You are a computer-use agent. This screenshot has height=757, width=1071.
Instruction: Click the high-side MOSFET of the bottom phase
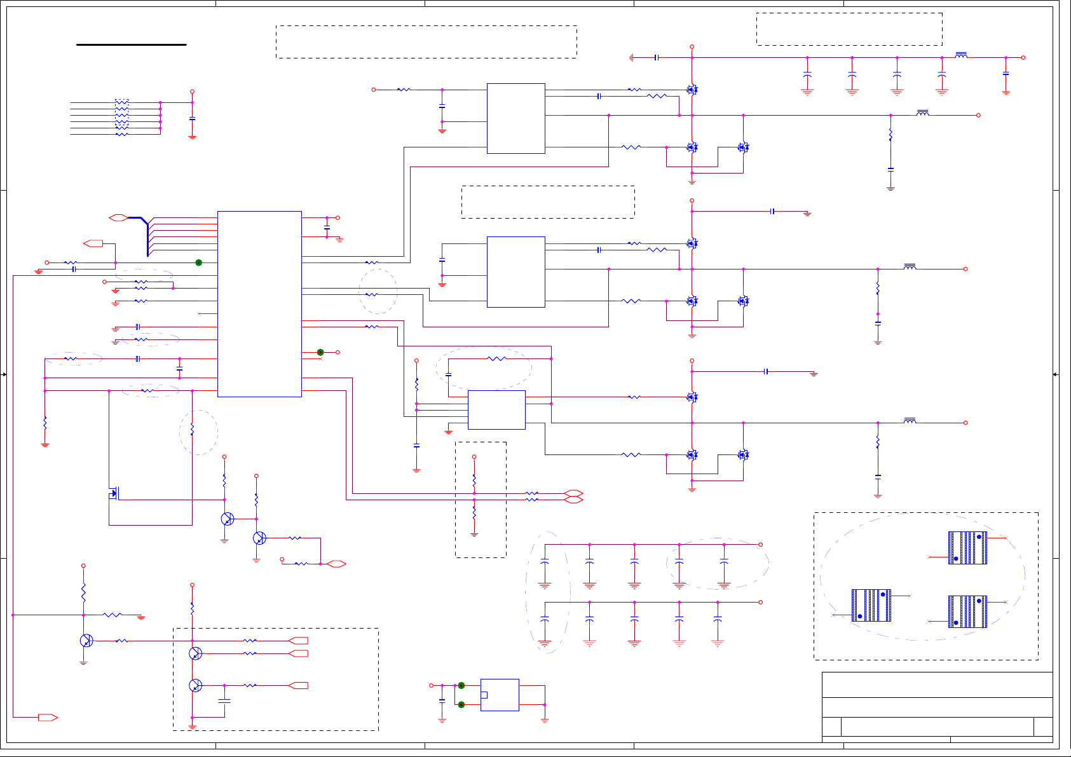coord(692,397)
